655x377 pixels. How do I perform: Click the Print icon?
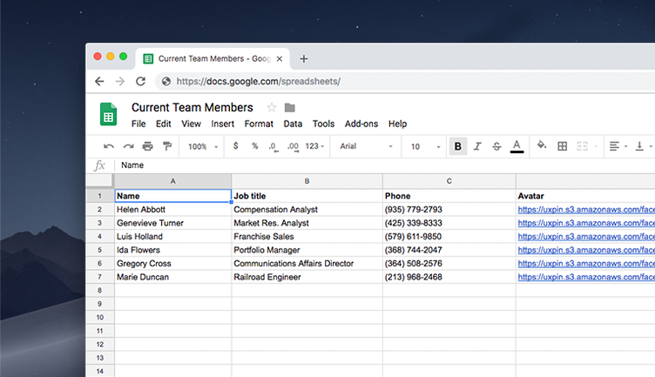[147, 146]
